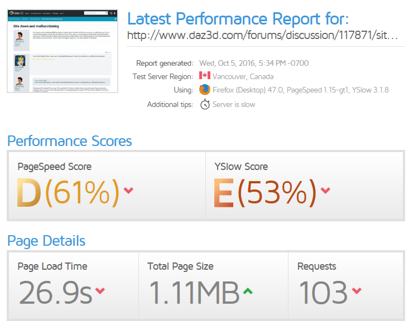Click the Server is slow tip
The image size is (409, 321).
coord(234,104)
